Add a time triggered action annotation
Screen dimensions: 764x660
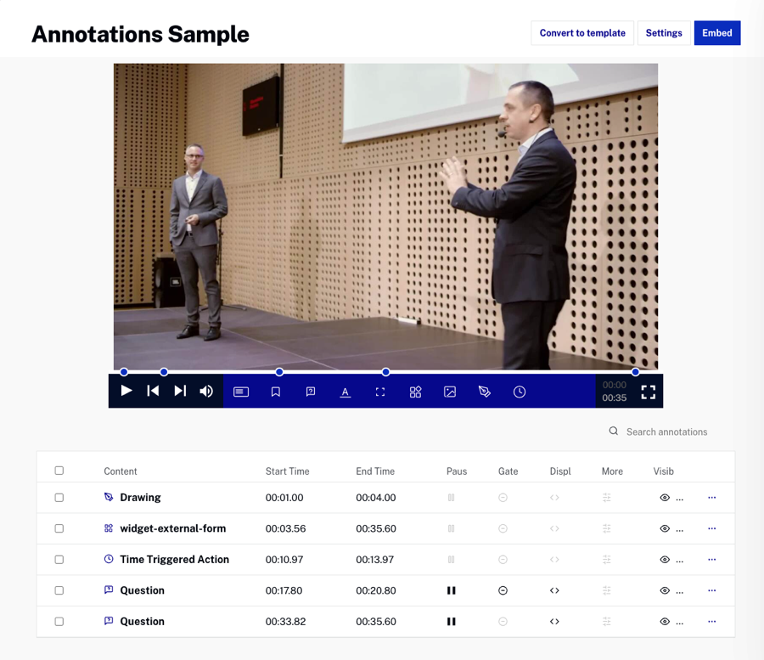point(520,392)
